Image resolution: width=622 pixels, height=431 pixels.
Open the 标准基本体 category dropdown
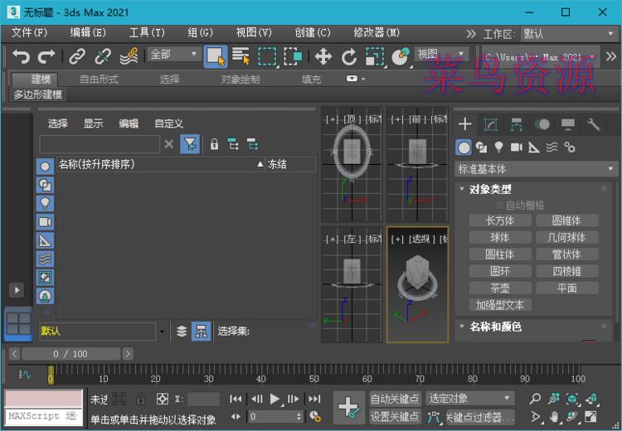point(536,169)
